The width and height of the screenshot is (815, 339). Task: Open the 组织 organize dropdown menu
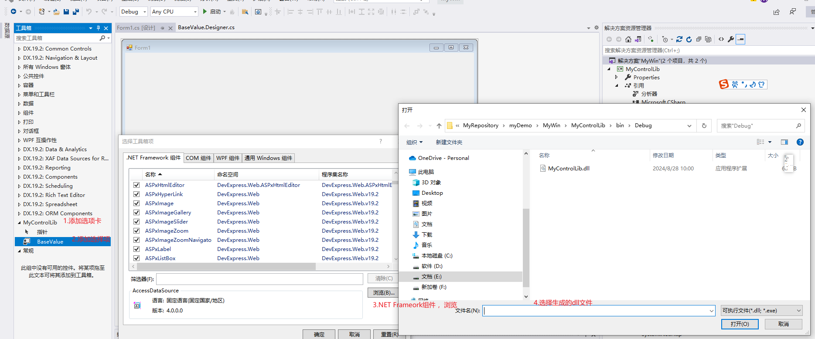point(414,142)
